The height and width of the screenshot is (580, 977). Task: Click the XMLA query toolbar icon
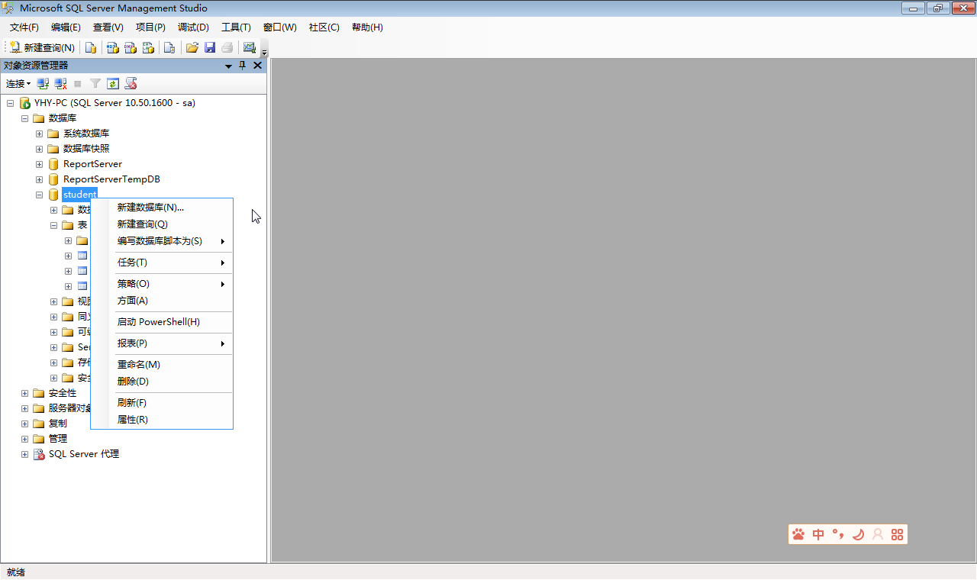[149, 47]
